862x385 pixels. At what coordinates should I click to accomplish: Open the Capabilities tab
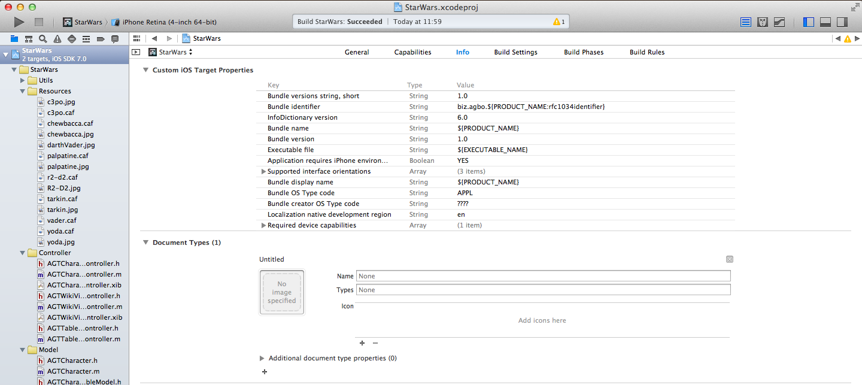412,52
